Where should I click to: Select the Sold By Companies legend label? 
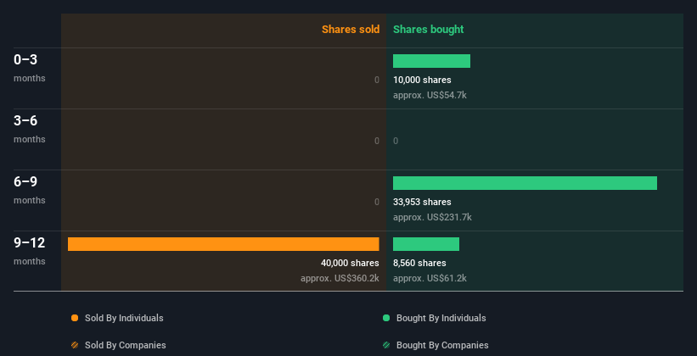tap(126, 345)
